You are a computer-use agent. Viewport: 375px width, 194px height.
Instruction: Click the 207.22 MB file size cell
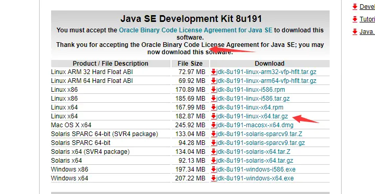190,178
